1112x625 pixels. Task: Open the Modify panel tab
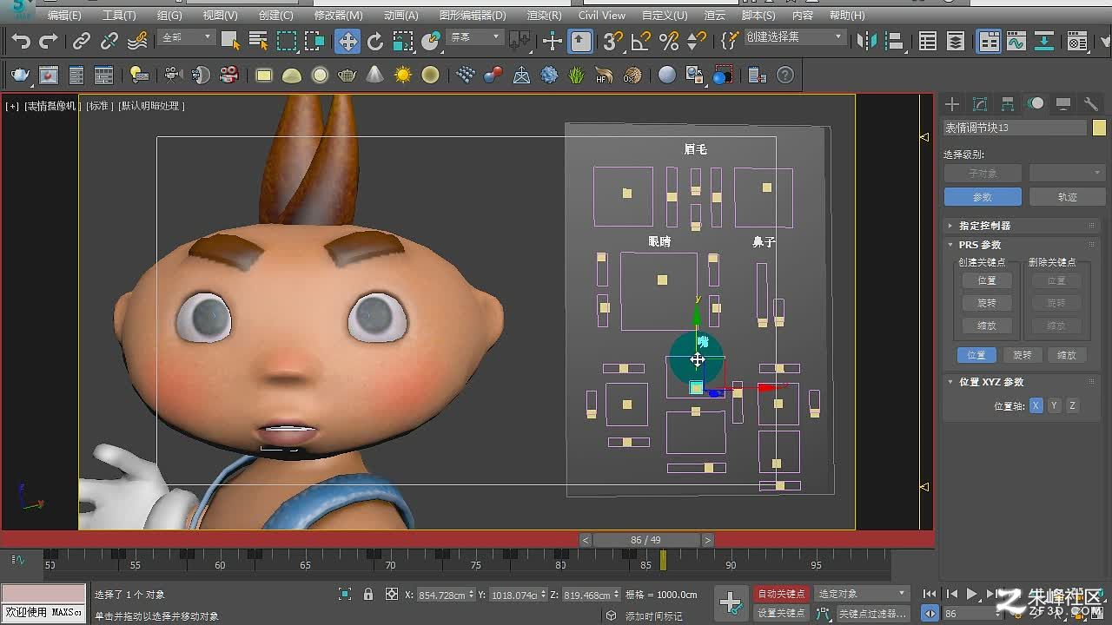pos(980,104)
